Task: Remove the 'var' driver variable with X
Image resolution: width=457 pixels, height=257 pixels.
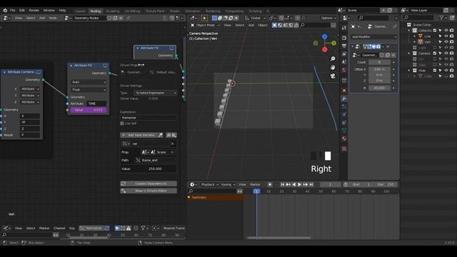Action: point(173,143)
